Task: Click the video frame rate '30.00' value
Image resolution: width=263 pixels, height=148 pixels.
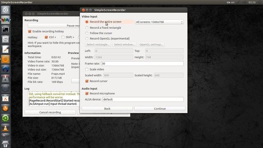Action: 55,61
